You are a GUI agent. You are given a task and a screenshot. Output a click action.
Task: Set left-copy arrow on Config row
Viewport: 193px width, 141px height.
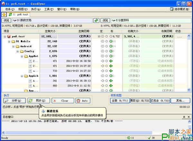[x=102, y=51]
